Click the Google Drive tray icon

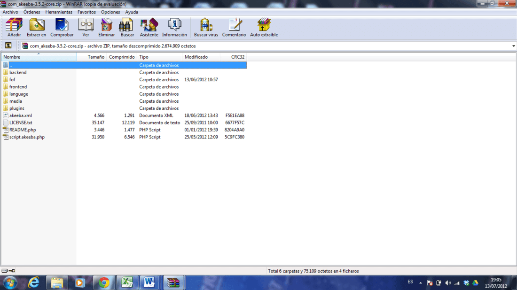point(476,283)
